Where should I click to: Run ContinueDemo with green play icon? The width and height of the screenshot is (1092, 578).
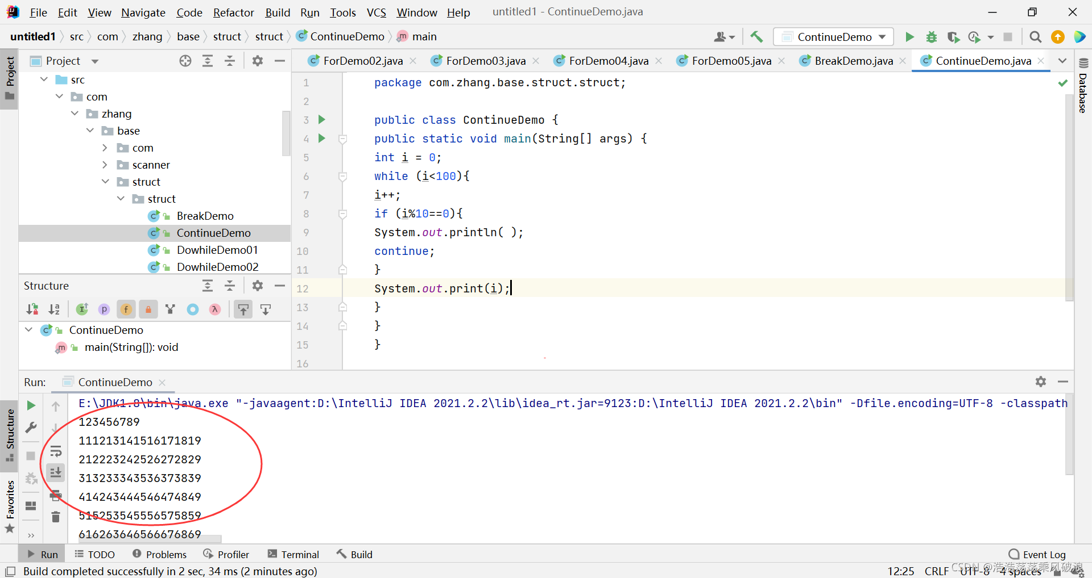pyautogui.click(x=909, y=37)
